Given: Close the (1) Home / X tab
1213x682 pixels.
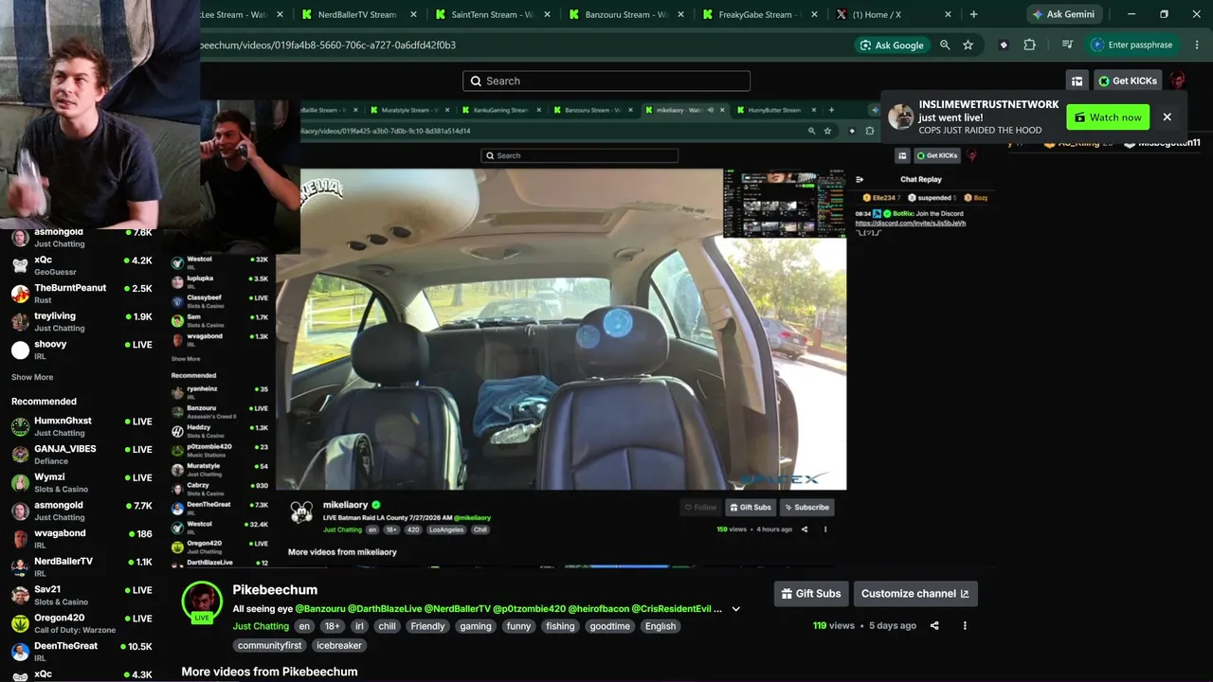Looking at the screenshot, I should coord(948,14).
